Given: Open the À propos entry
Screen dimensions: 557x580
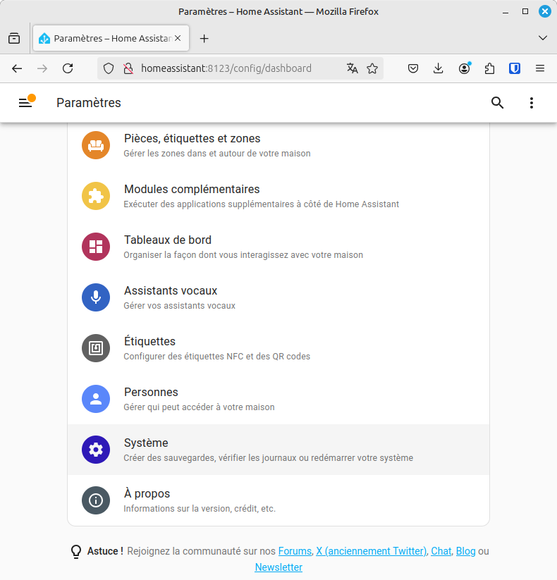Looking at the screenshot, I should (278, 500).
